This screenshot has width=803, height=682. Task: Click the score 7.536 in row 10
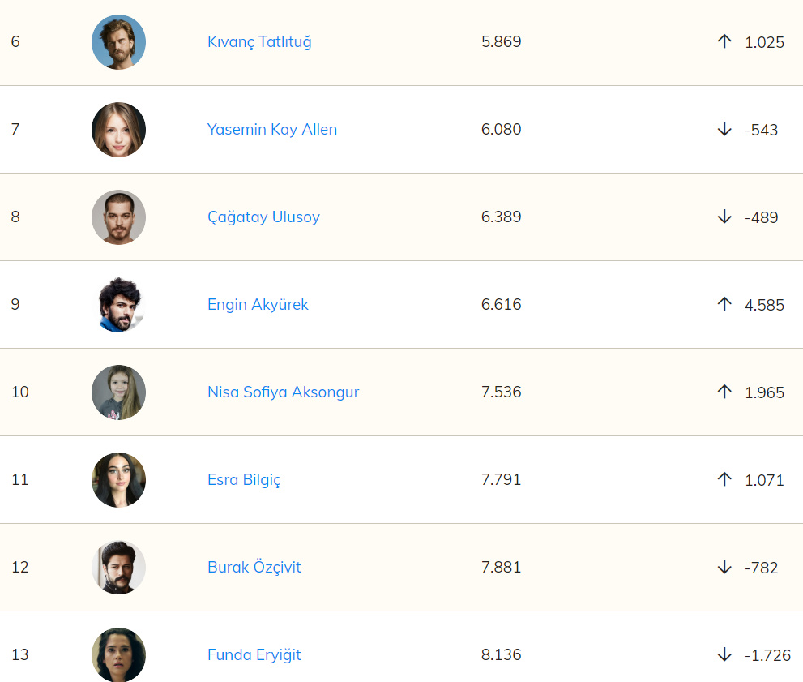point(502,392)
